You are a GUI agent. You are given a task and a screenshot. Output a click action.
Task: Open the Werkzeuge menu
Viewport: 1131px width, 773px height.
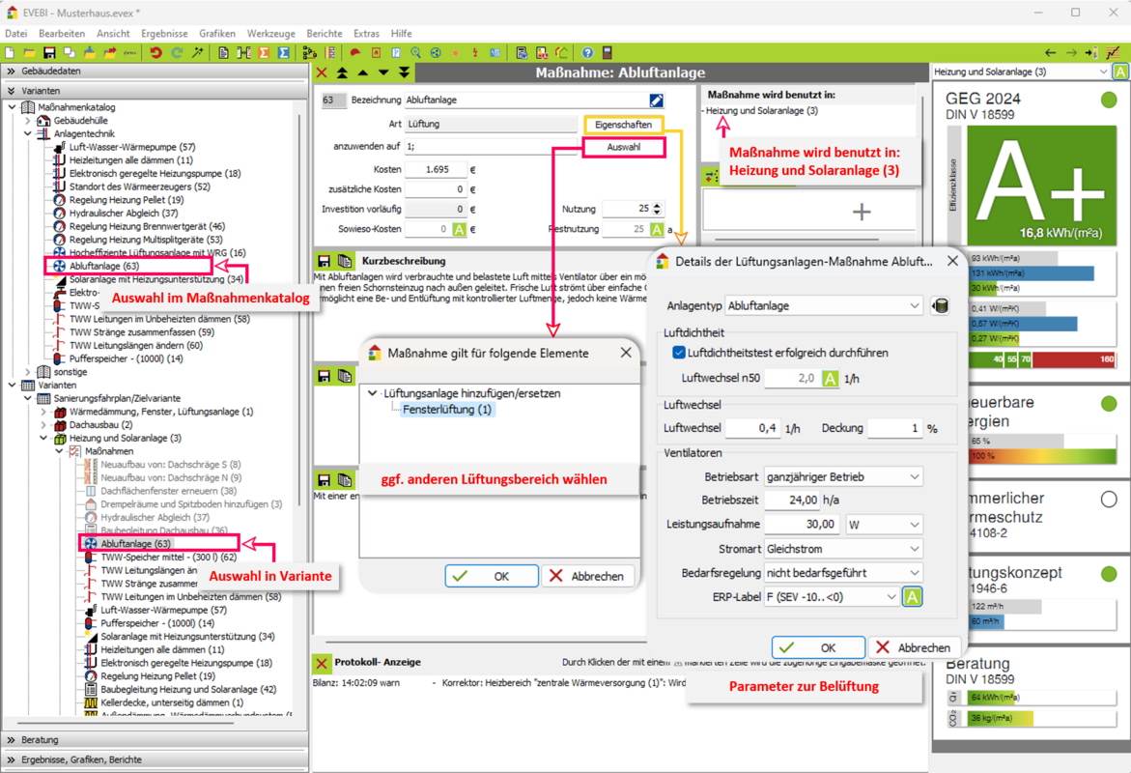(270, 33)
